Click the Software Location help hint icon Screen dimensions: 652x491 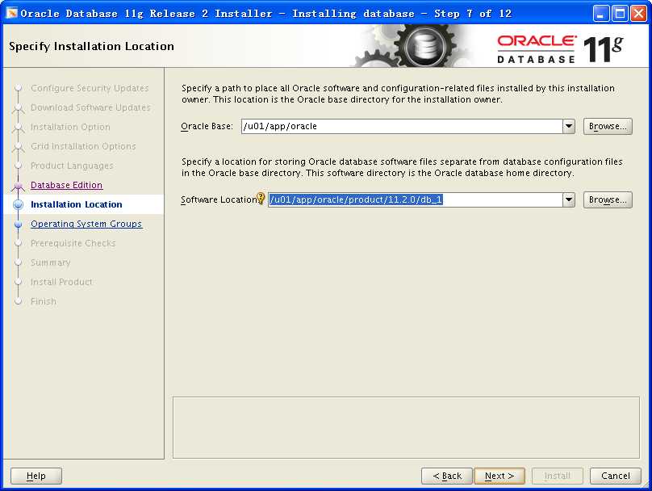(261, 199)
